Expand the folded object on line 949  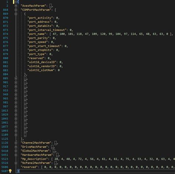pos(16,95)
